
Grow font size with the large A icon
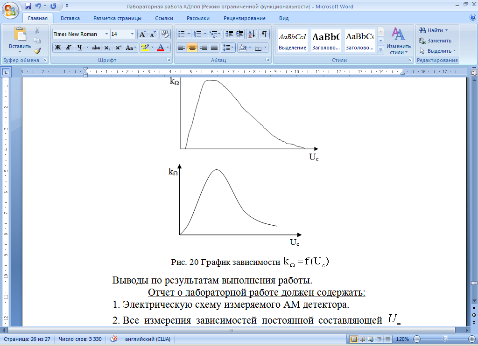tap(142, 34)
